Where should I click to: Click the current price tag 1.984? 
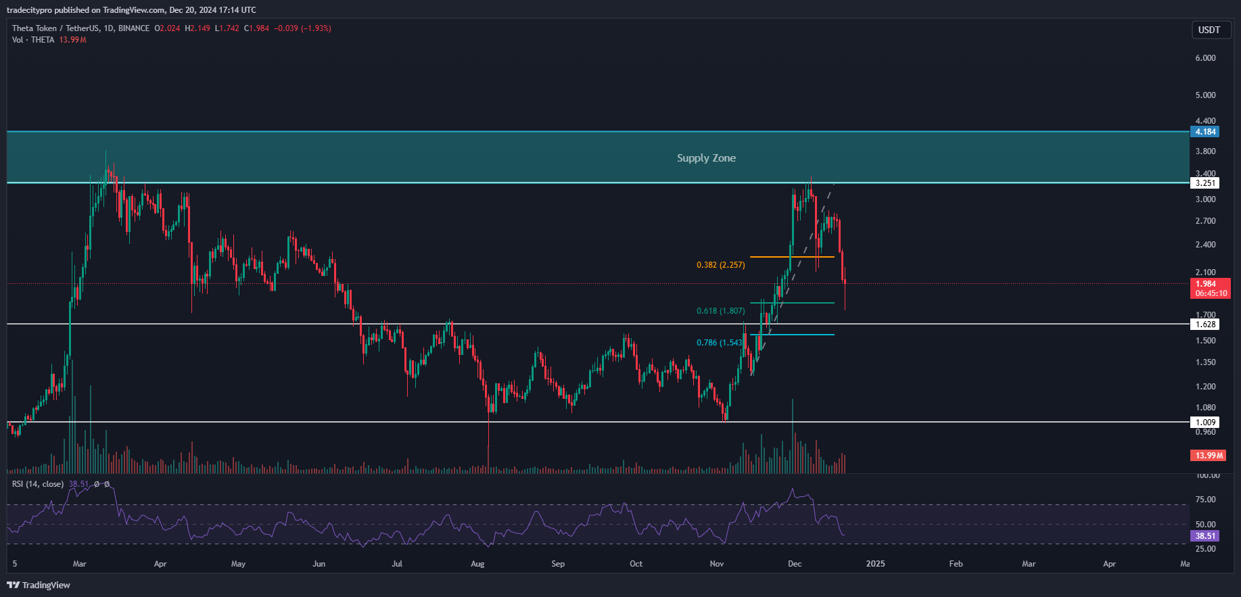(1205, 284)
